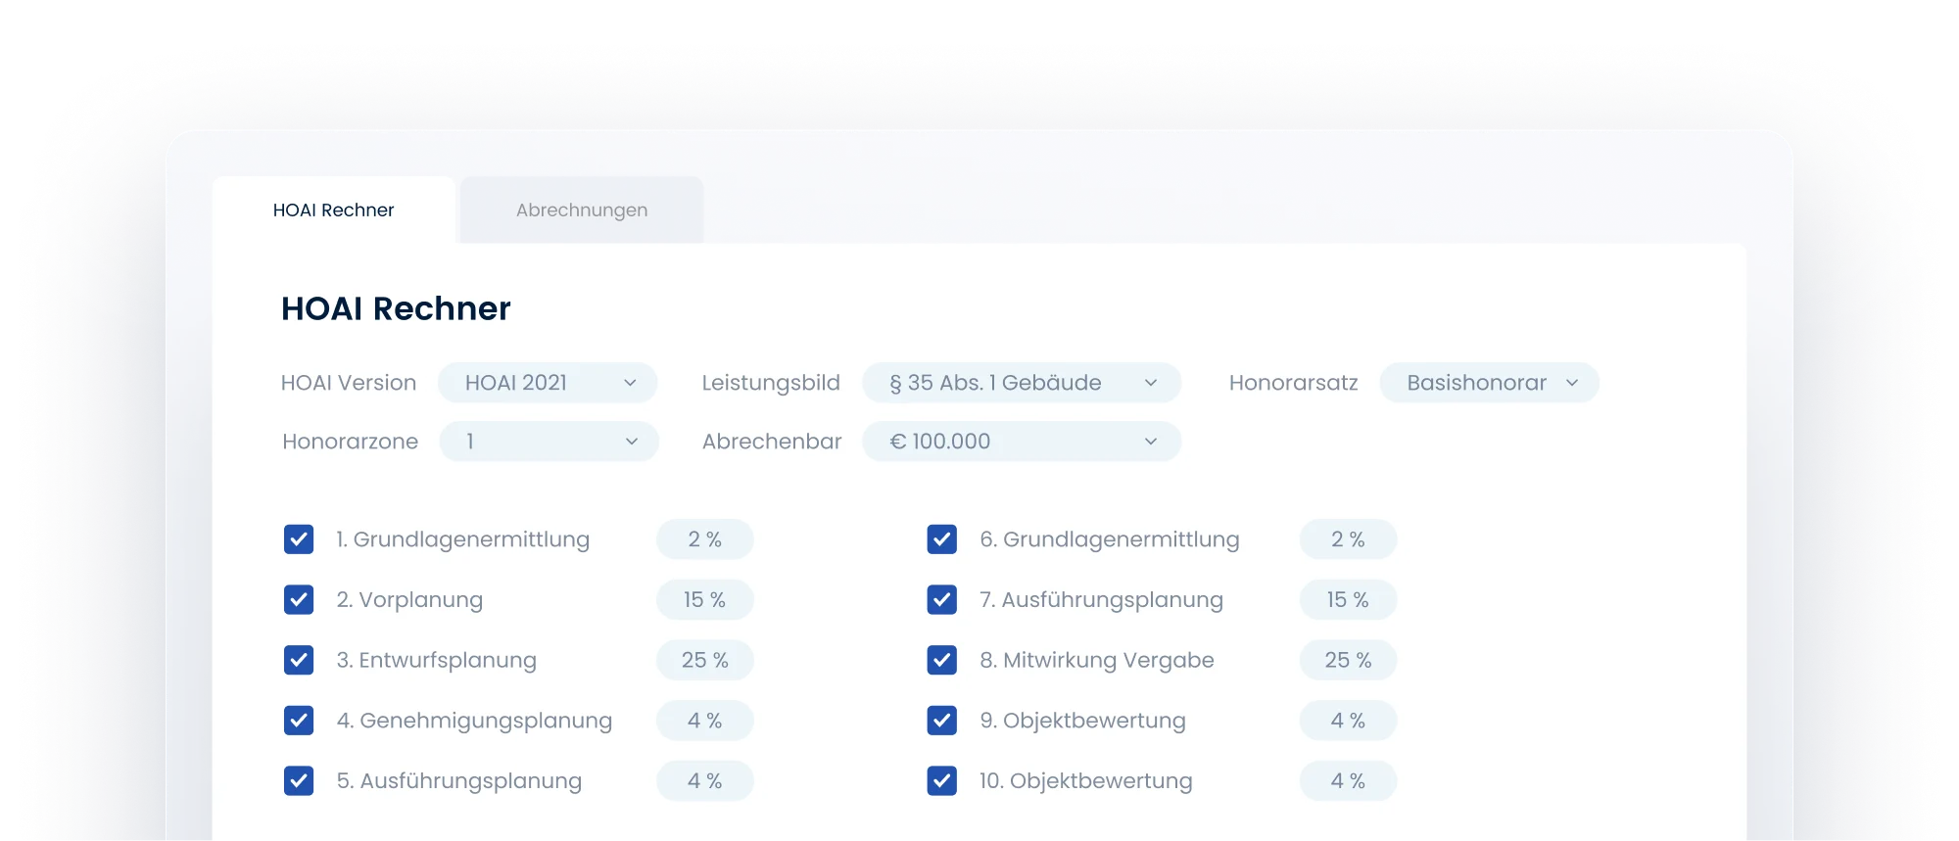The height and width of the screenshot is (841, 1959).
Task: Uncheck 4. Genehmigungsplanung checkbox
Action: click(x=299, y=721)
